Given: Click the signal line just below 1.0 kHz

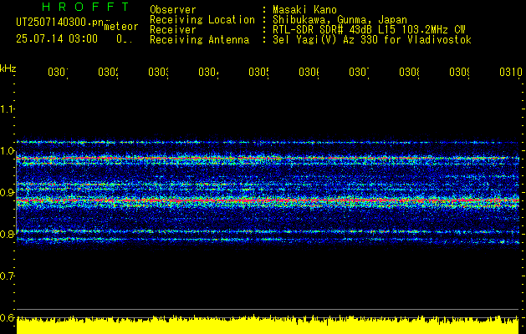Looking at the screenshot, I should tap(268, 158).
